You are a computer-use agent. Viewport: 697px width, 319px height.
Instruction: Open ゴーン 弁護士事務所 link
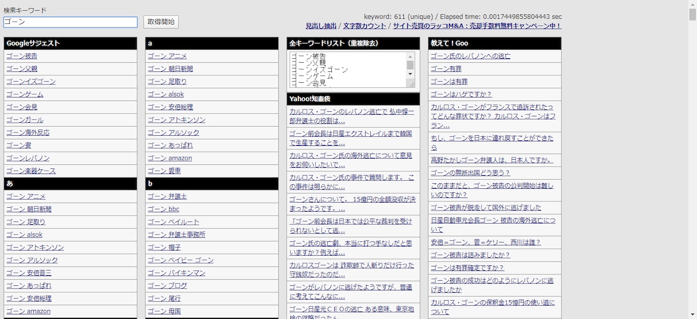pyautogui.click(x=177, y=235)
